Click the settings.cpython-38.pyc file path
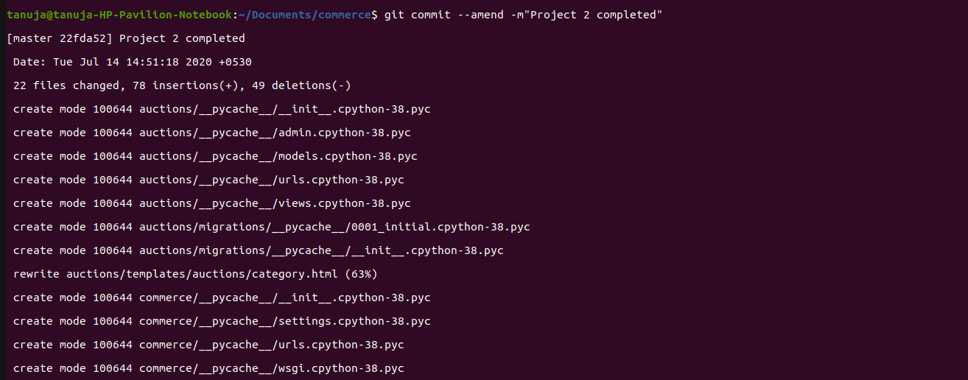968x380 pixels. click(x=284, y=321)
